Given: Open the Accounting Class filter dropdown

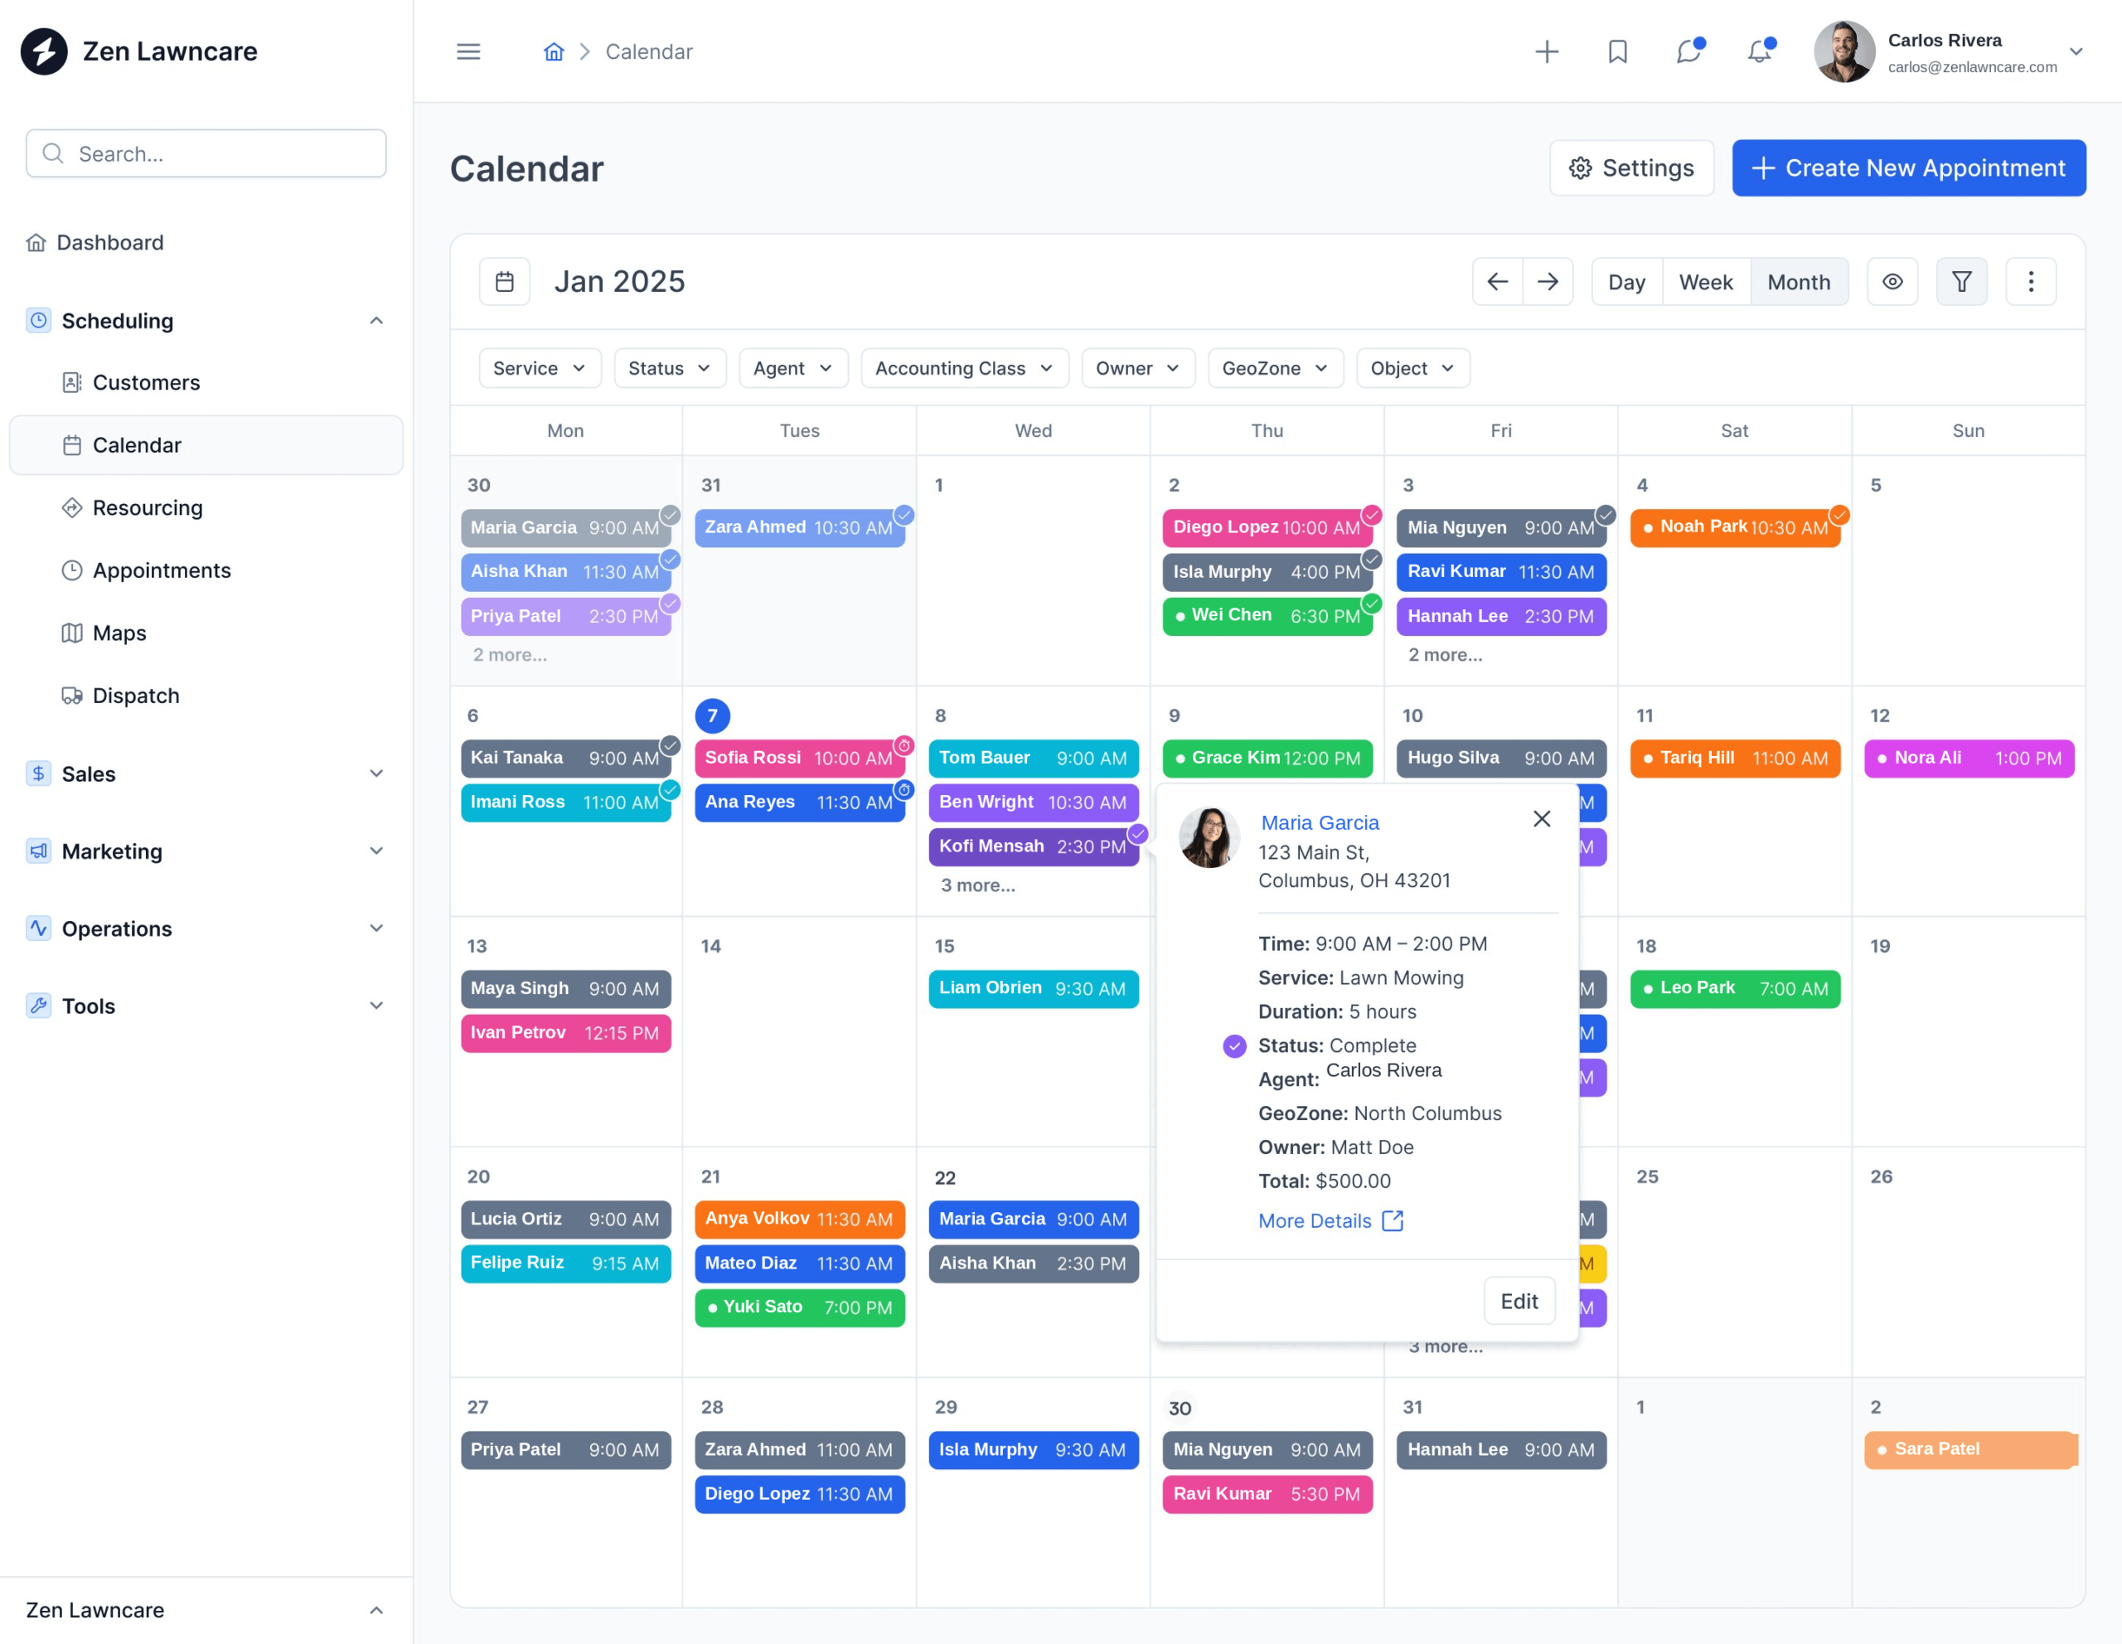Looking at the screenshot, I should click(964, 368).
